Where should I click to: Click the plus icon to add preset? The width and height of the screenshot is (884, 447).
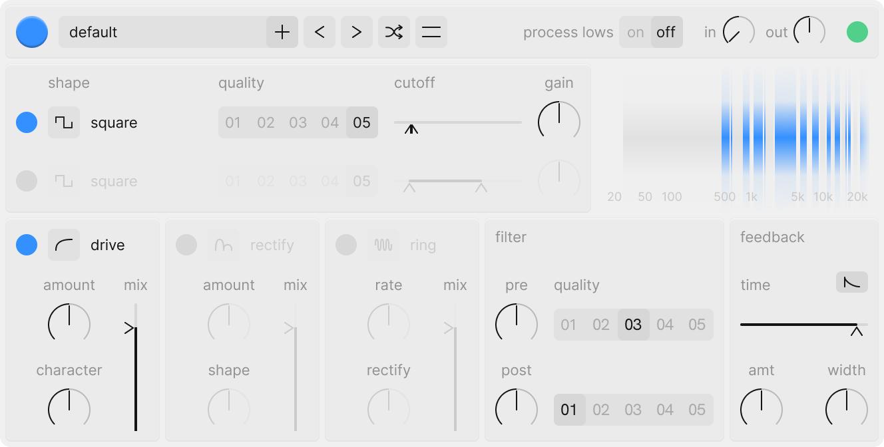(282, 32)
